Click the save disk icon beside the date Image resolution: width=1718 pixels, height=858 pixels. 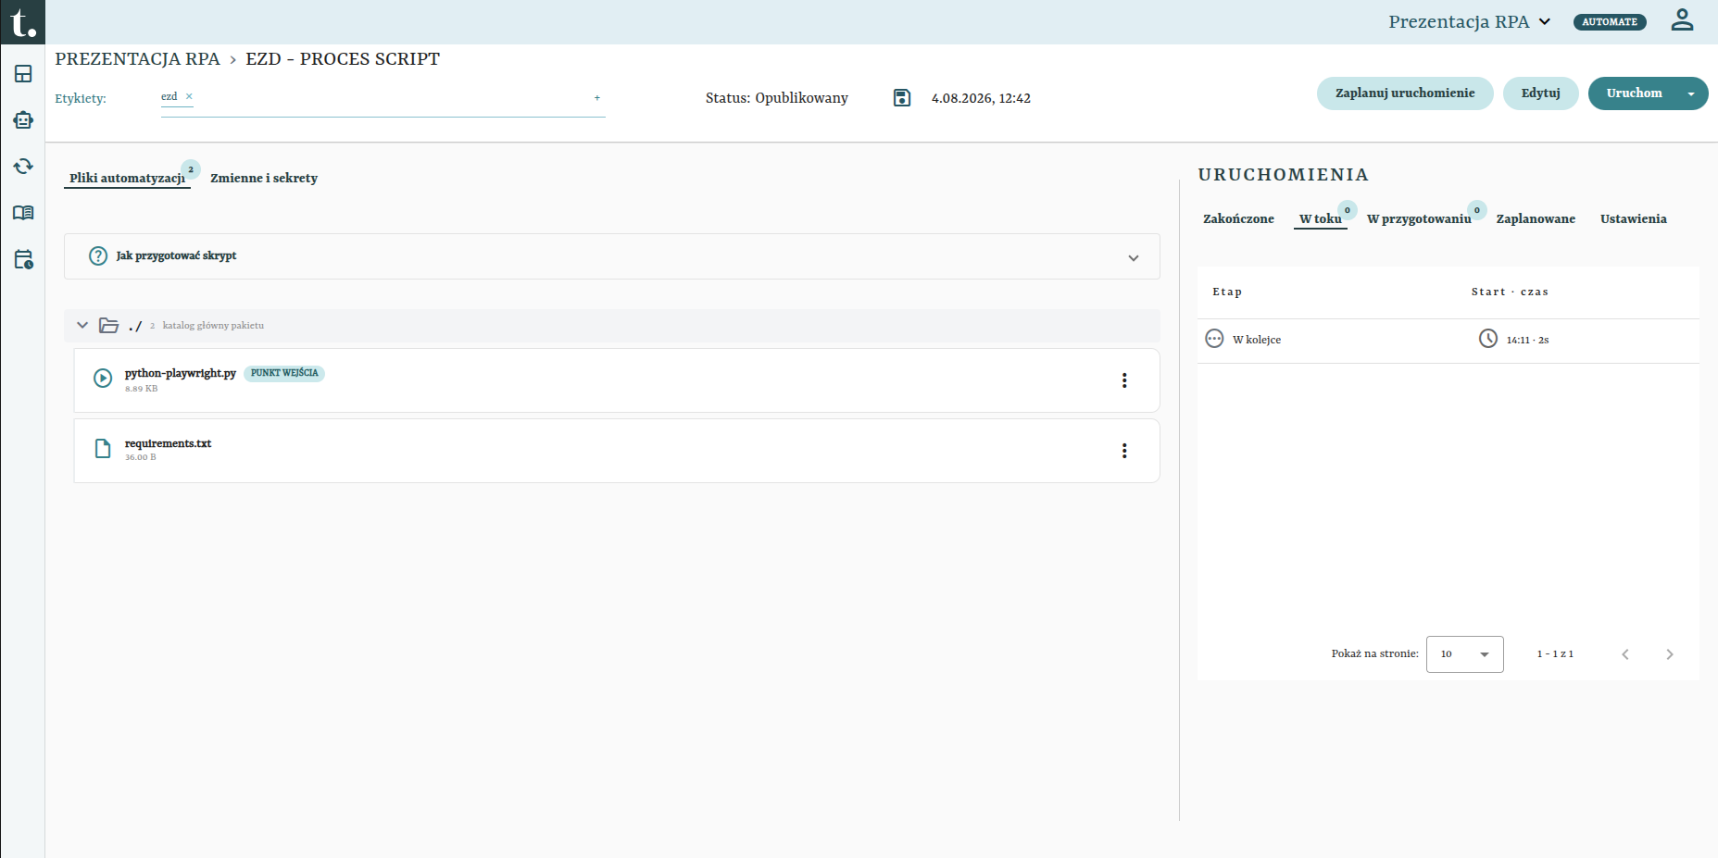point(902,98)
